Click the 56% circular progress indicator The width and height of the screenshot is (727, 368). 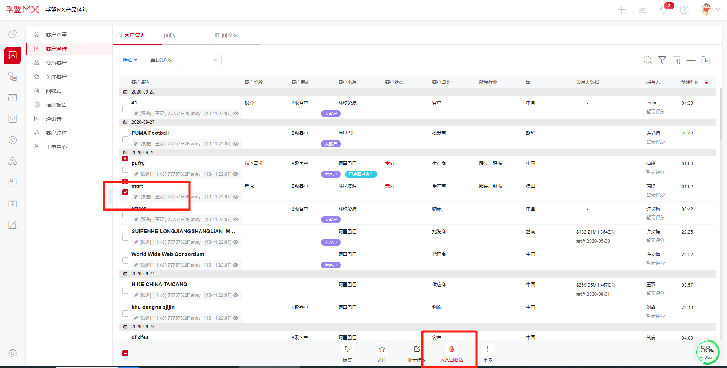point(707,352)
